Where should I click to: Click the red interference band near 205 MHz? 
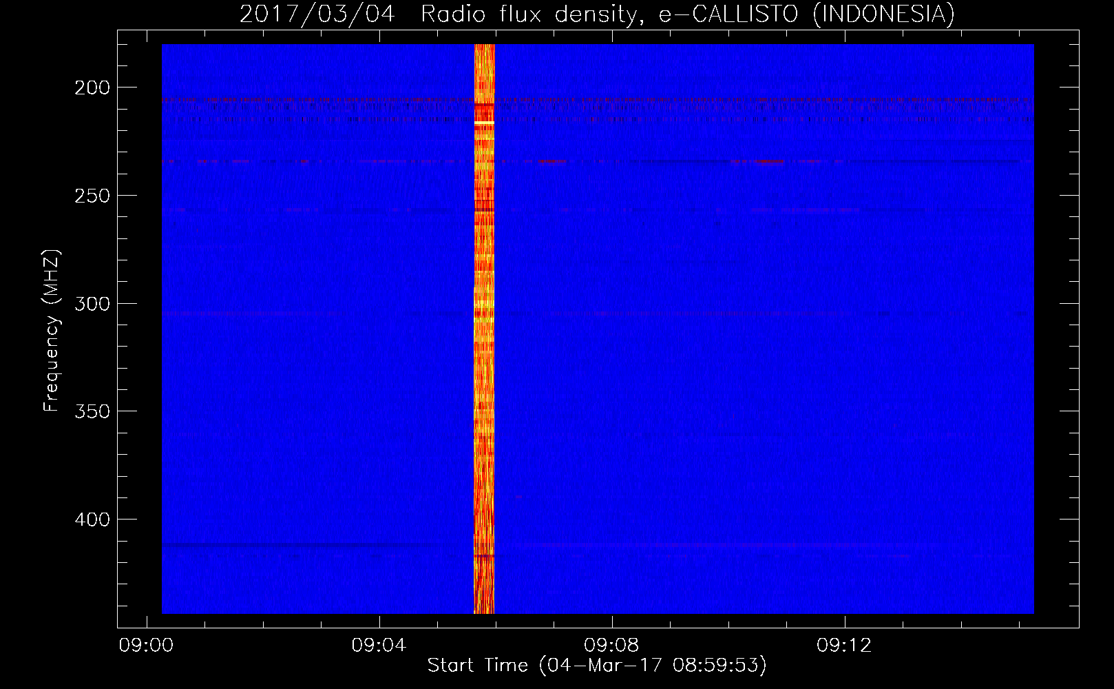click(x=597, y=100)
